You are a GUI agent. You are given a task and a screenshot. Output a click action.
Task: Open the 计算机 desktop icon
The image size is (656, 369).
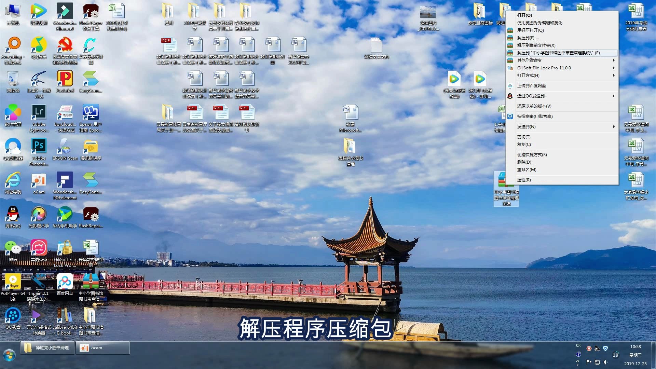pos(13,15)
